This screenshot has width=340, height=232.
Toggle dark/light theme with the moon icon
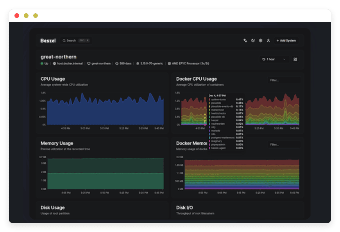click(252, 40)
